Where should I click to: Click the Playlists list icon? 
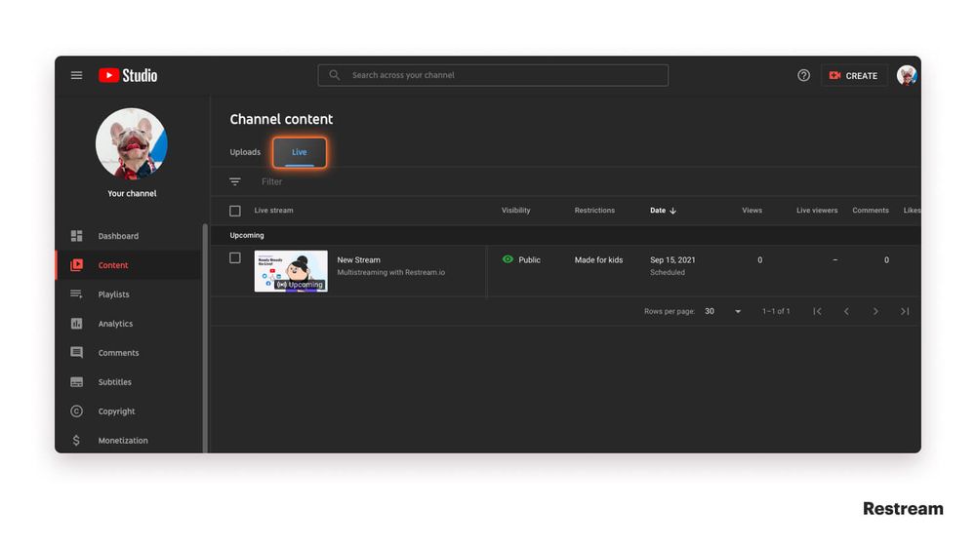click(x=76, y=294)
